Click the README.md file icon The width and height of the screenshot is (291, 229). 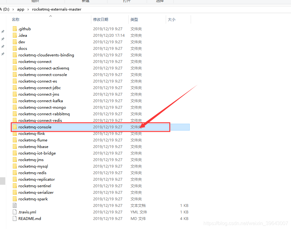coord(15,218)
